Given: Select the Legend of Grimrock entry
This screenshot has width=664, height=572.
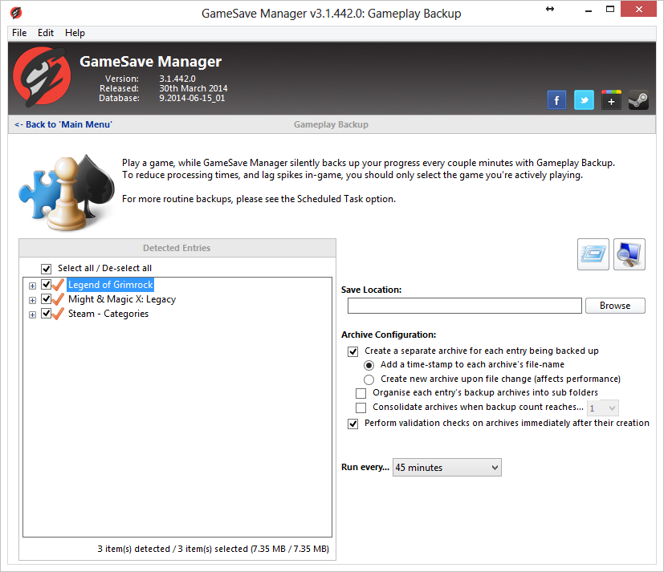Looking at the screenshot, I should coord(110,285).
